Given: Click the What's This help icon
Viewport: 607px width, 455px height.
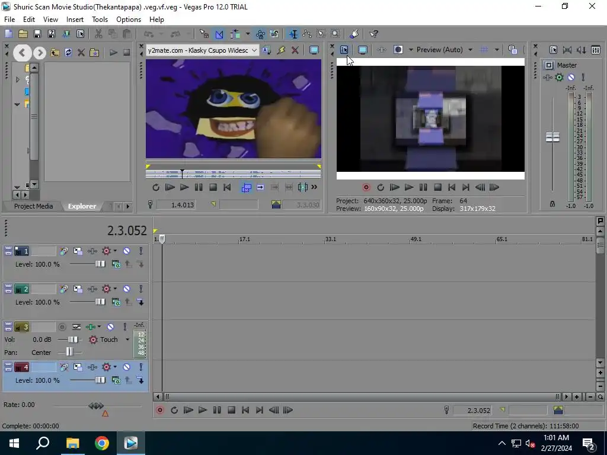Looking at the screenshot, I should [373, 34].
